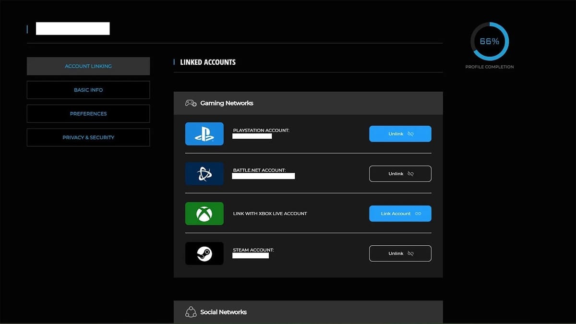Click the PlayStation logo icon

pos(204,133)
